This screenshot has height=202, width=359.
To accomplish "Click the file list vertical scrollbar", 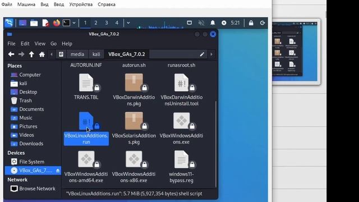I will tap(215, 144).
